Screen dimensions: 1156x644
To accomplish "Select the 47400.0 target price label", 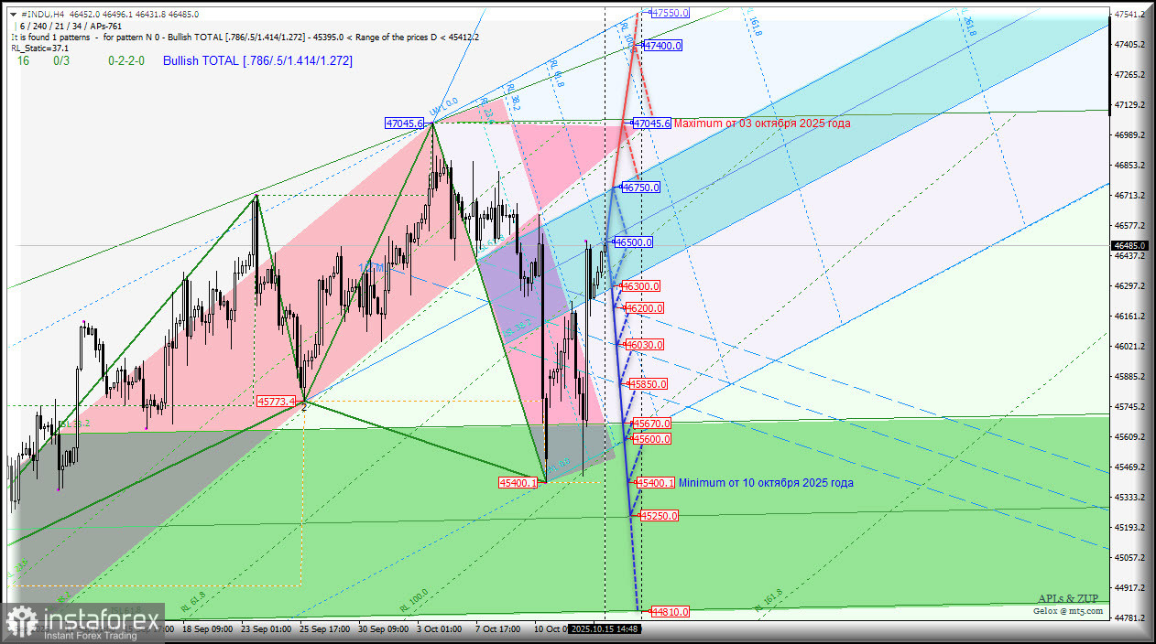I will click(662, 45).
